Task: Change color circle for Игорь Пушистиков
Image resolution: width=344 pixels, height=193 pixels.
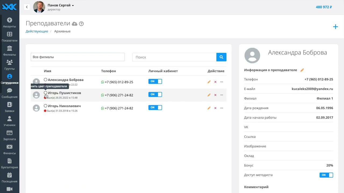Action: pyautogui.click(x=45, y=93)
